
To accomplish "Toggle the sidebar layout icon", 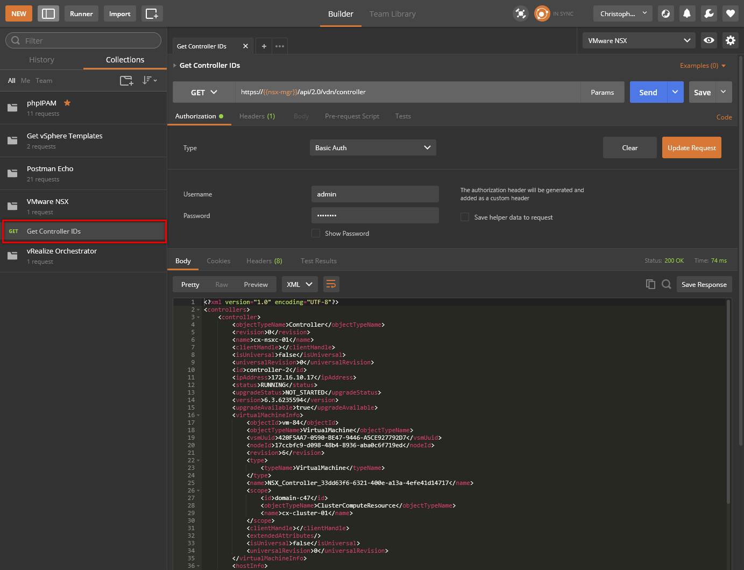I will 48,14.
